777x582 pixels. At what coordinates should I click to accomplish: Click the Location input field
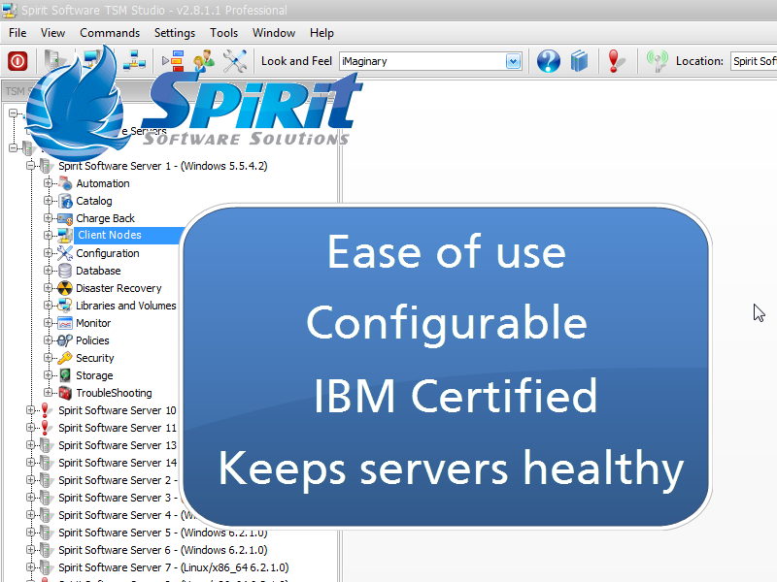click(754, 61)
